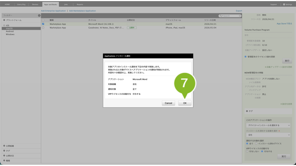Check the Goodnotes row checkbox
The height and width of the screenshot is (166, 296).
click(x=43, y=28)
